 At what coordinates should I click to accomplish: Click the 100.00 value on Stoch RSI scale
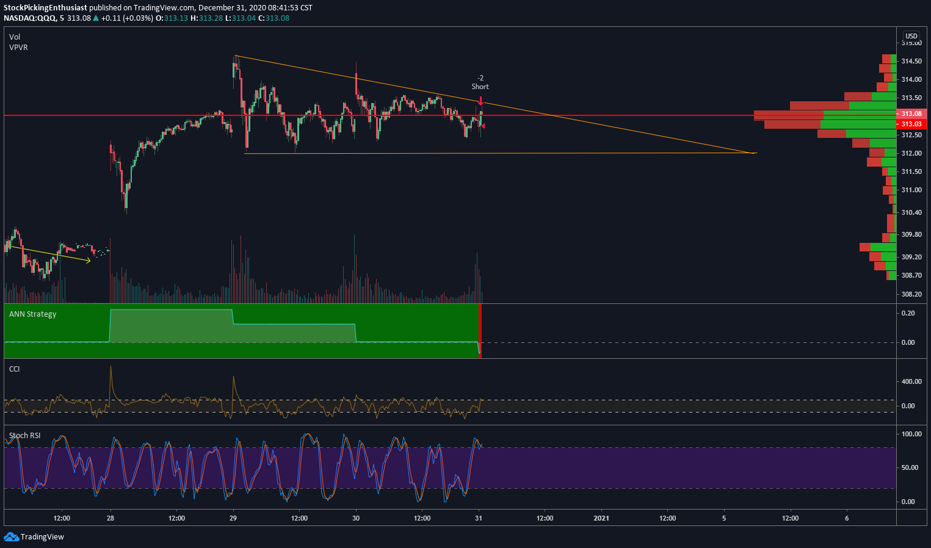[x=911, y=434]
